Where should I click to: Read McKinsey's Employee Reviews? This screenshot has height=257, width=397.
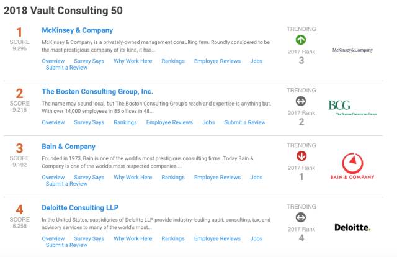point(217,61)
